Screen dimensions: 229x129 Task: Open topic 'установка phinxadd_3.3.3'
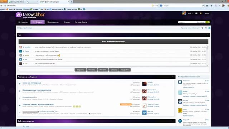[x=49, y=111]
